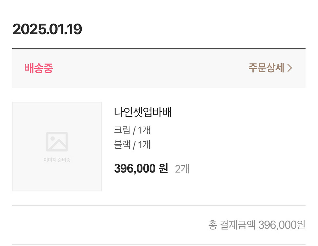Viewport: 318px width, 246px height.
Task: Click the chevron arrow beside 주문상세
Action: point(289,68)
